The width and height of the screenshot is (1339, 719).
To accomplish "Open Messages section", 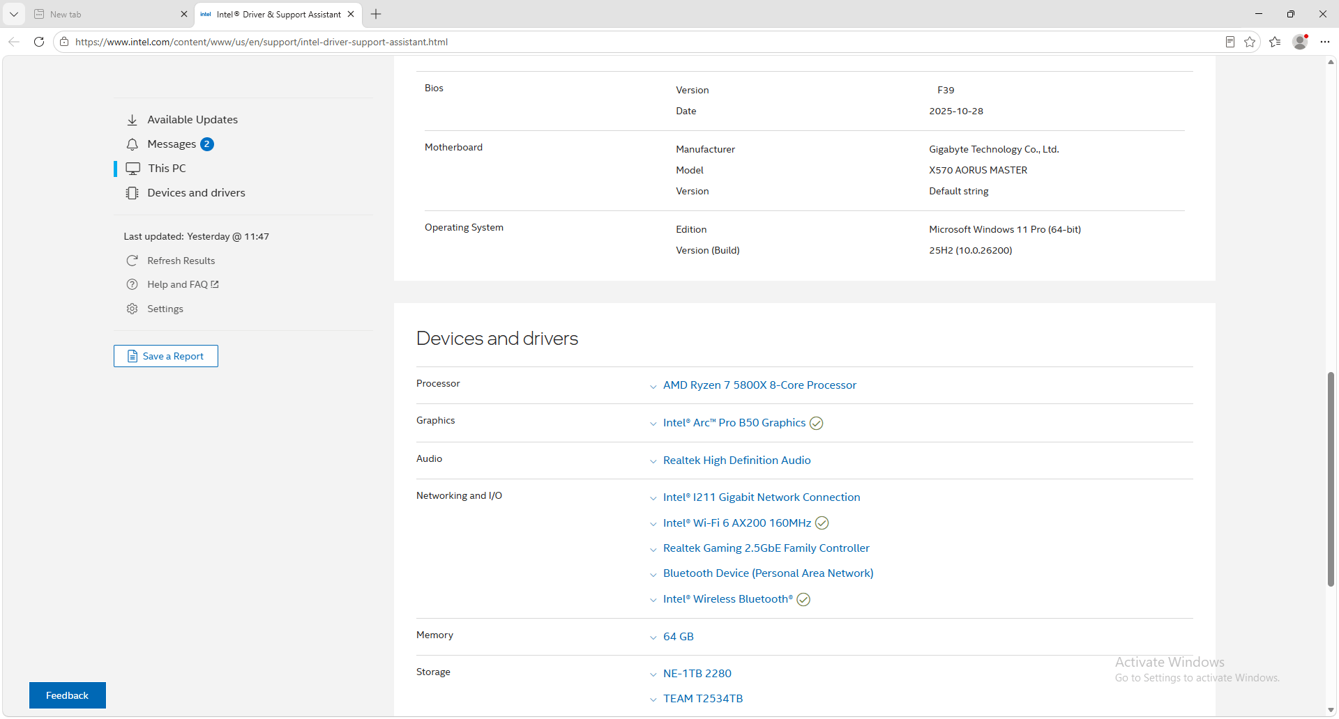I will tap(172, 144).
